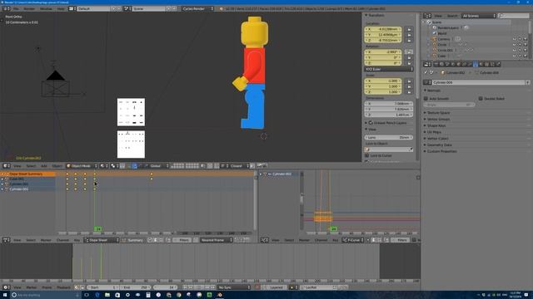Open the All Scenes outliner display dropdown
Viewport: 533px width, 299px height.
pyautogui.click(x=479, y=16)
